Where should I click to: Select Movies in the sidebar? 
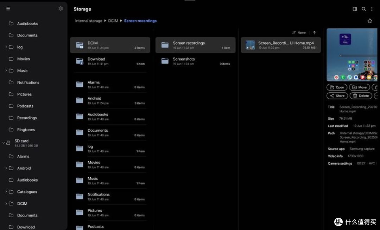point(23,59)
